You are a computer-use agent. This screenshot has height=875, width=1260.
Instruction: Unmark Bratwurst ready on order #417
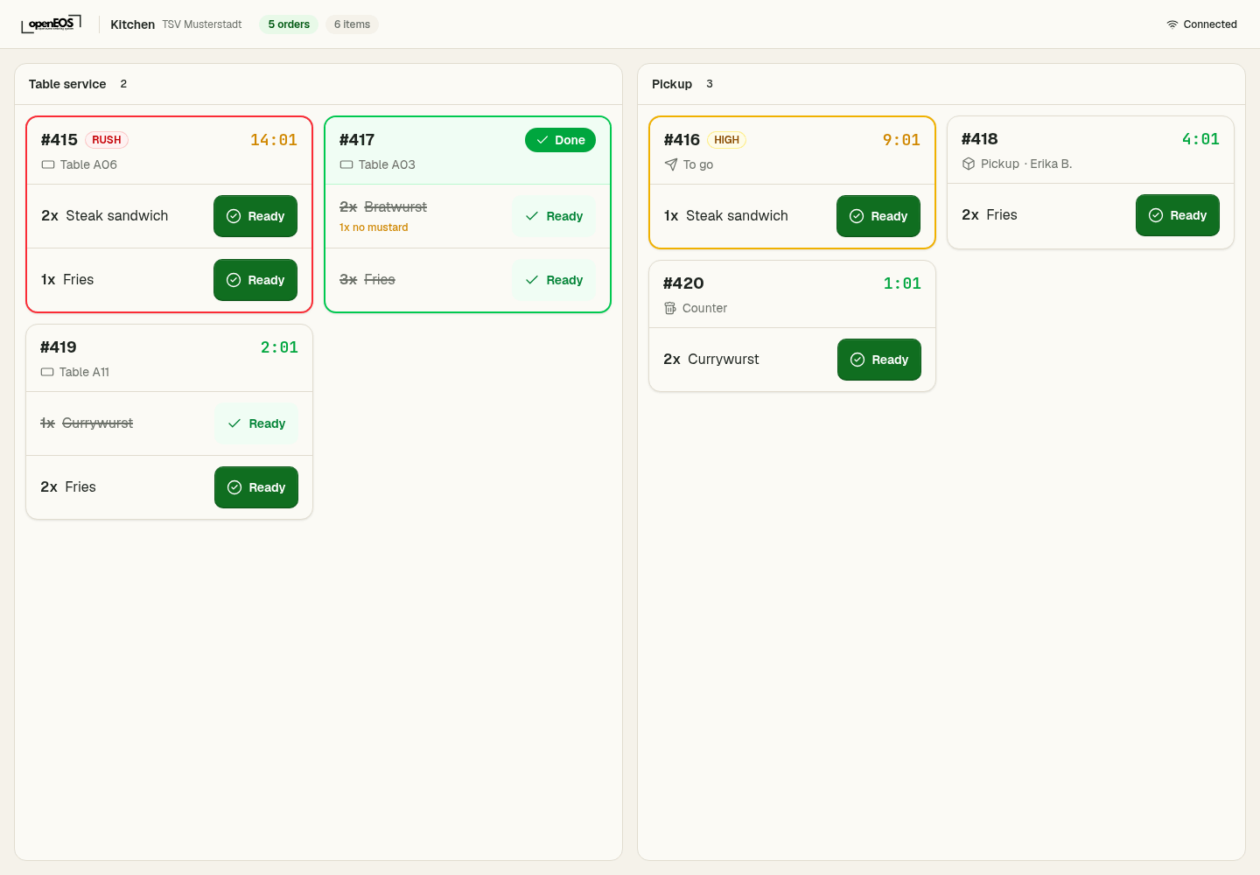[554, 216]
